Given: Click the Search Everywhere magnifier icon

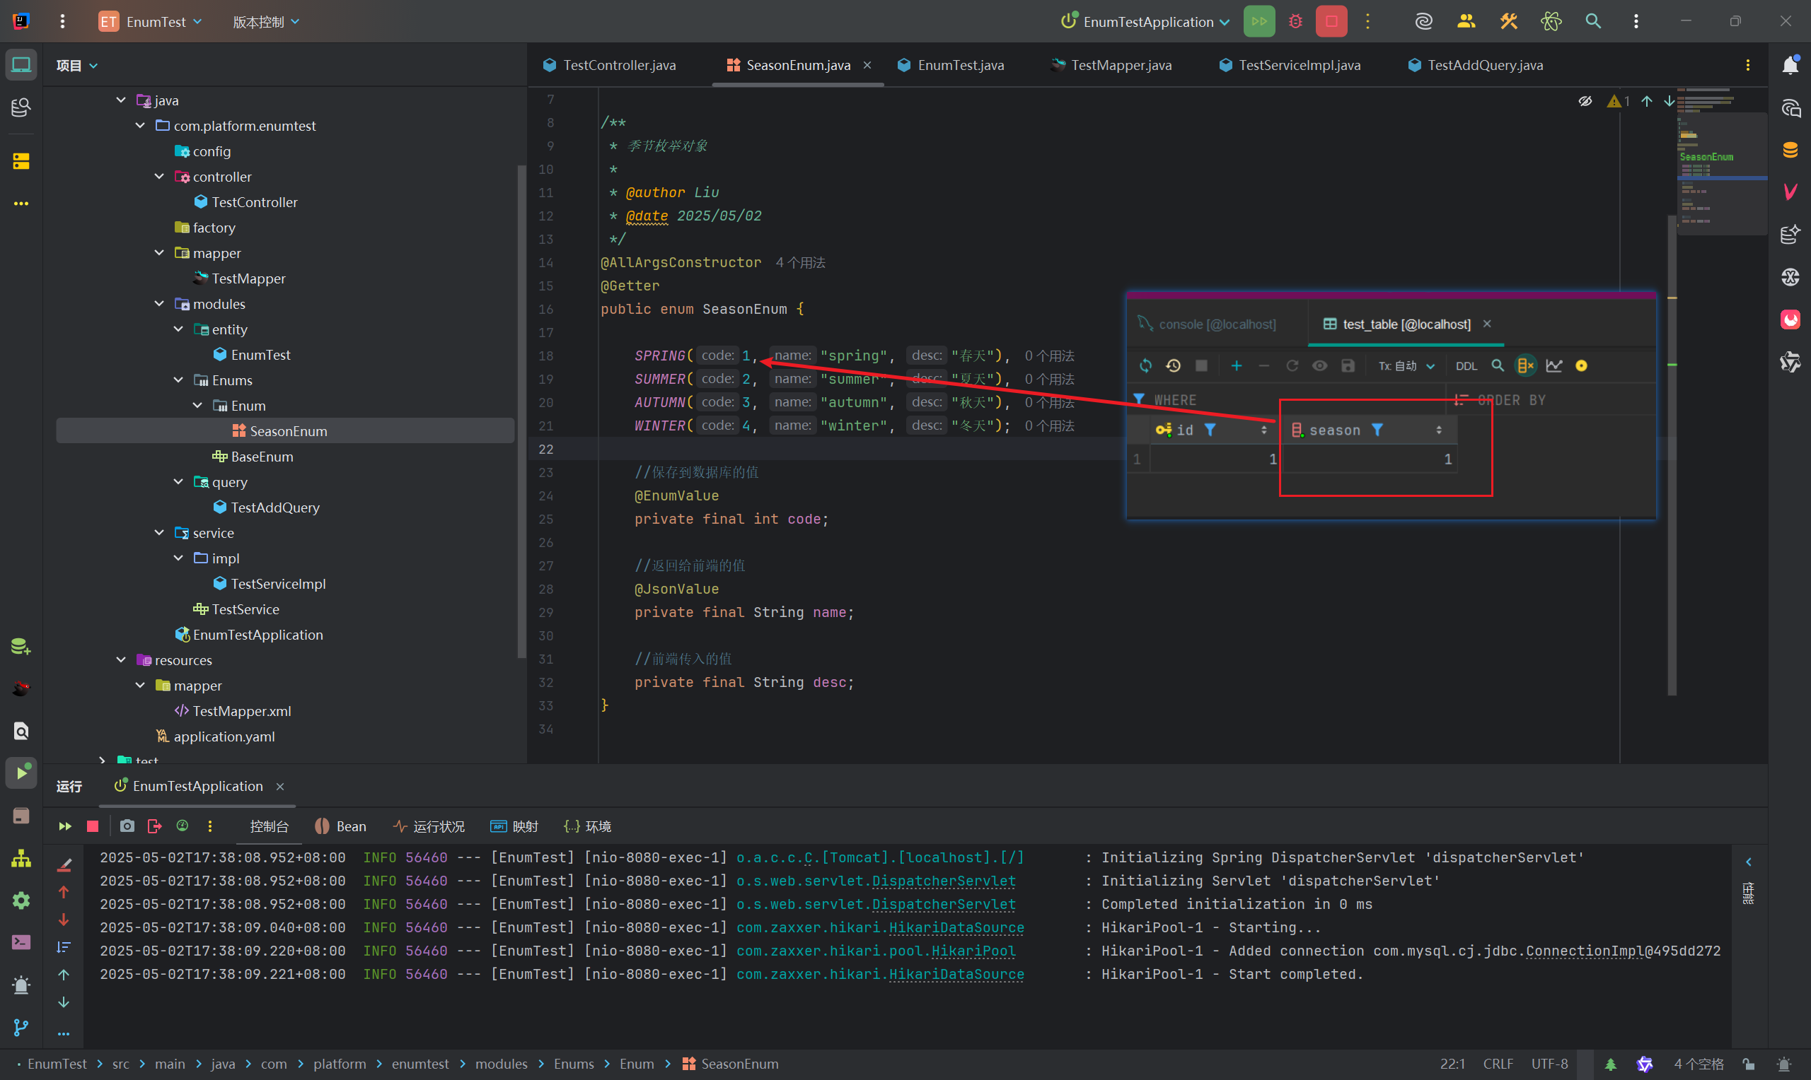Looking at the screenshot, I should click(1592, 21).
